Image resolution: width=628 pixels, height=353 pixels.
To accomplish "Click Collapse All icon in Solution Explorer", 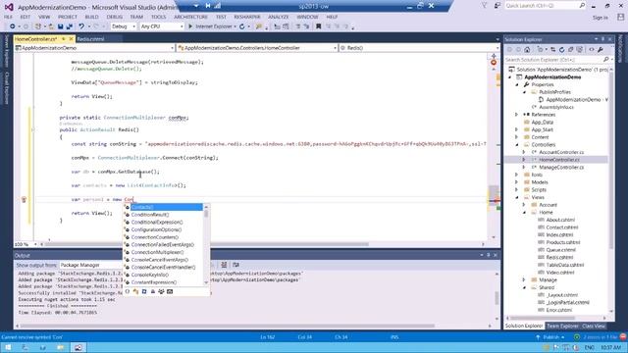I will tap(571, 50).
